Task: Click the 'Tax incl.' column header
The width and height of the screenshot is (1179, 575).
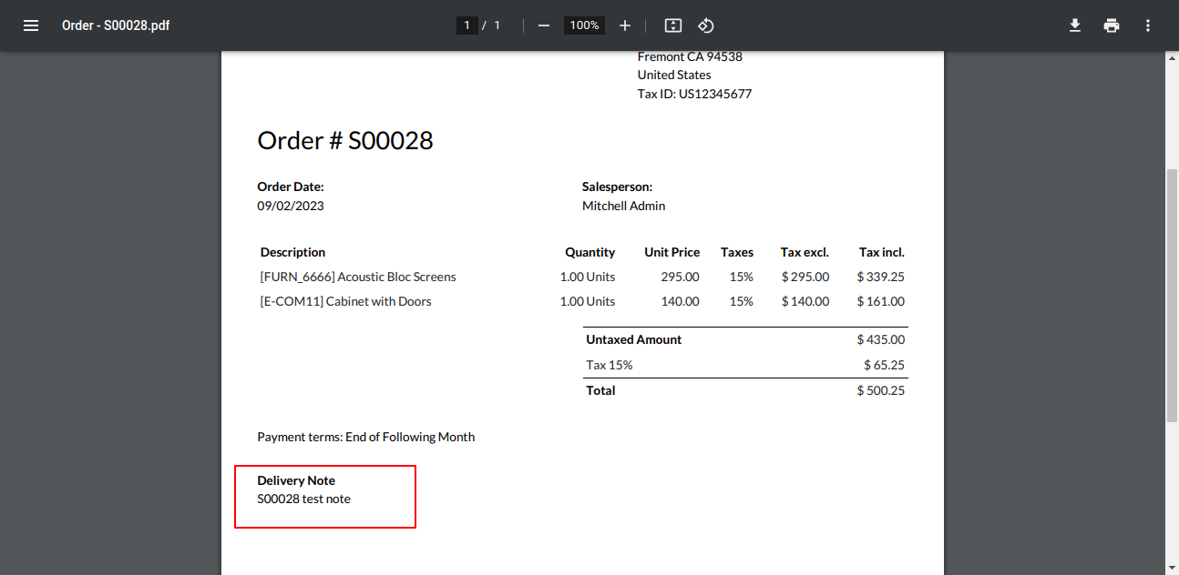Action: [882, 252]
